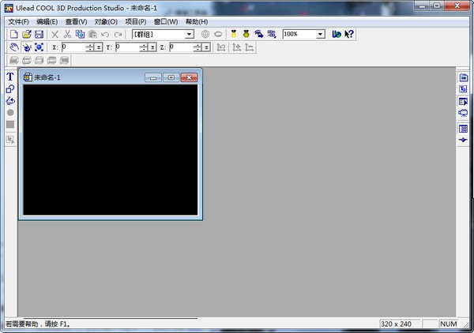The height and width of the screenshot is (333, 474).
Task: Click inside the Y coordinate field
Action: 125,47
